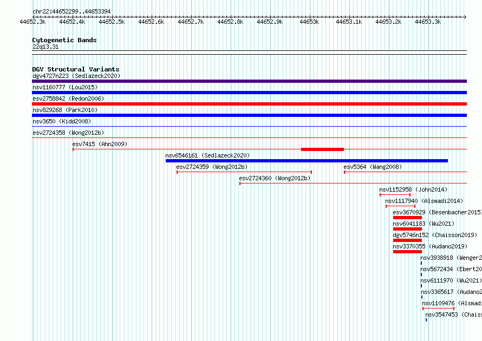Click the red nsv1109476 variant line
482x341 pixels.
coord(438,309)
